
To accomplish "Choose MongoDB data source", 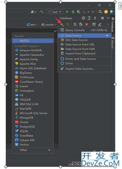I will 33,117.
